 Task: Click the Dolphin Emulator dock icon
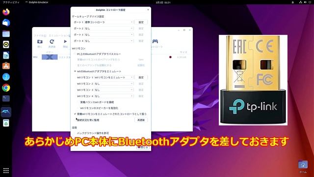[x=6, y=112]
